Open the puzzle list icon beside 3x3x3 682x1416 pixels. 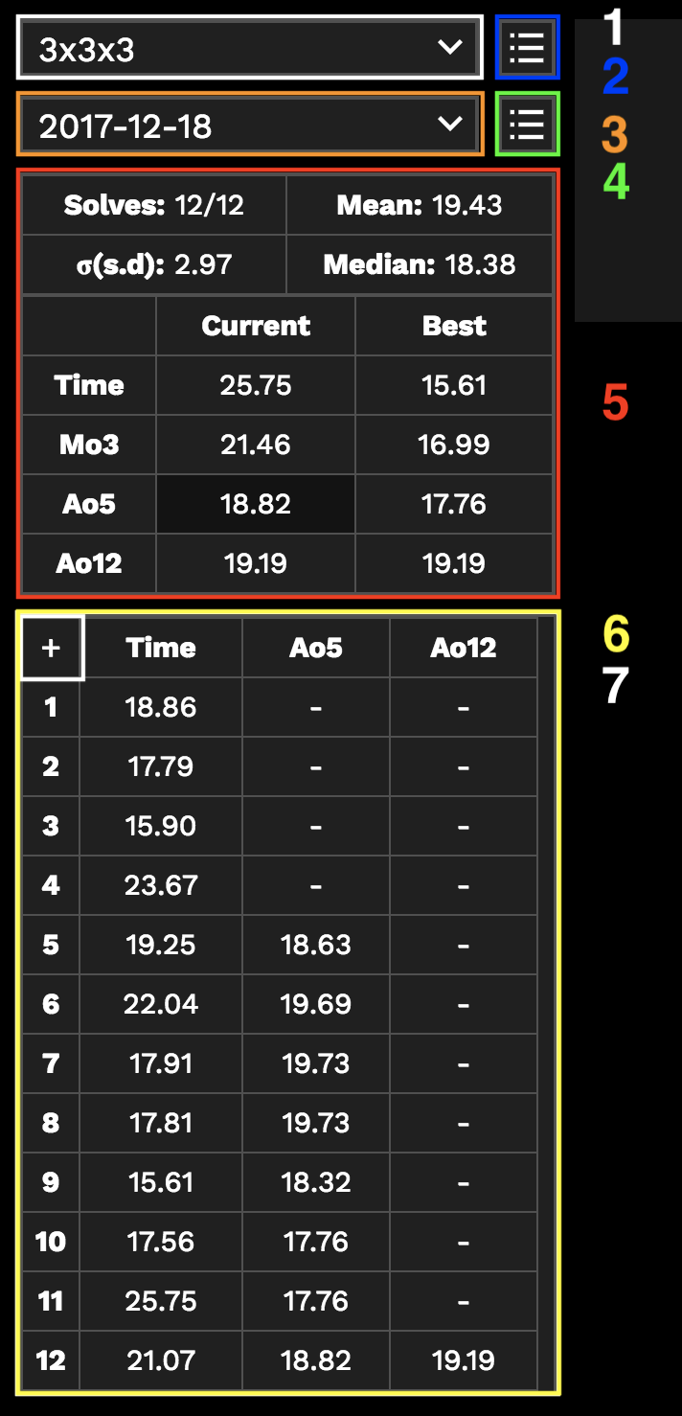coord(527,47)
